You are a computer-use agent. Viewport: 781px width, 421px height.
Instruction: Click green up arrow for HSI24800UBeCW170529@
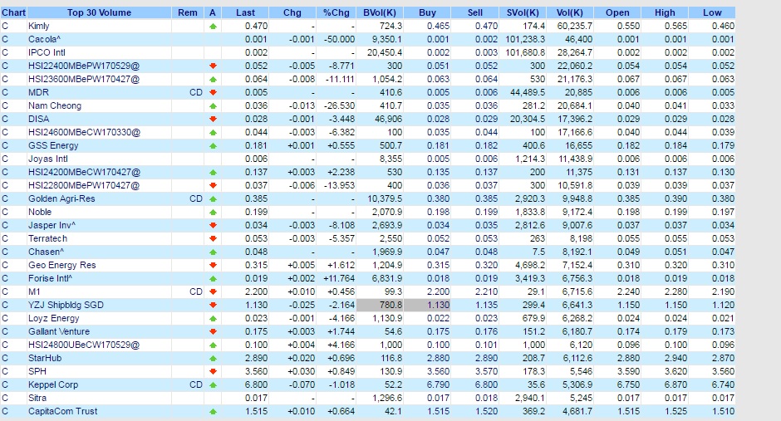coord(213,345)
